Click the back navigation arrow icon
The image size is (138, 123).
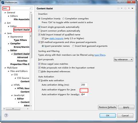coord(118,8)
